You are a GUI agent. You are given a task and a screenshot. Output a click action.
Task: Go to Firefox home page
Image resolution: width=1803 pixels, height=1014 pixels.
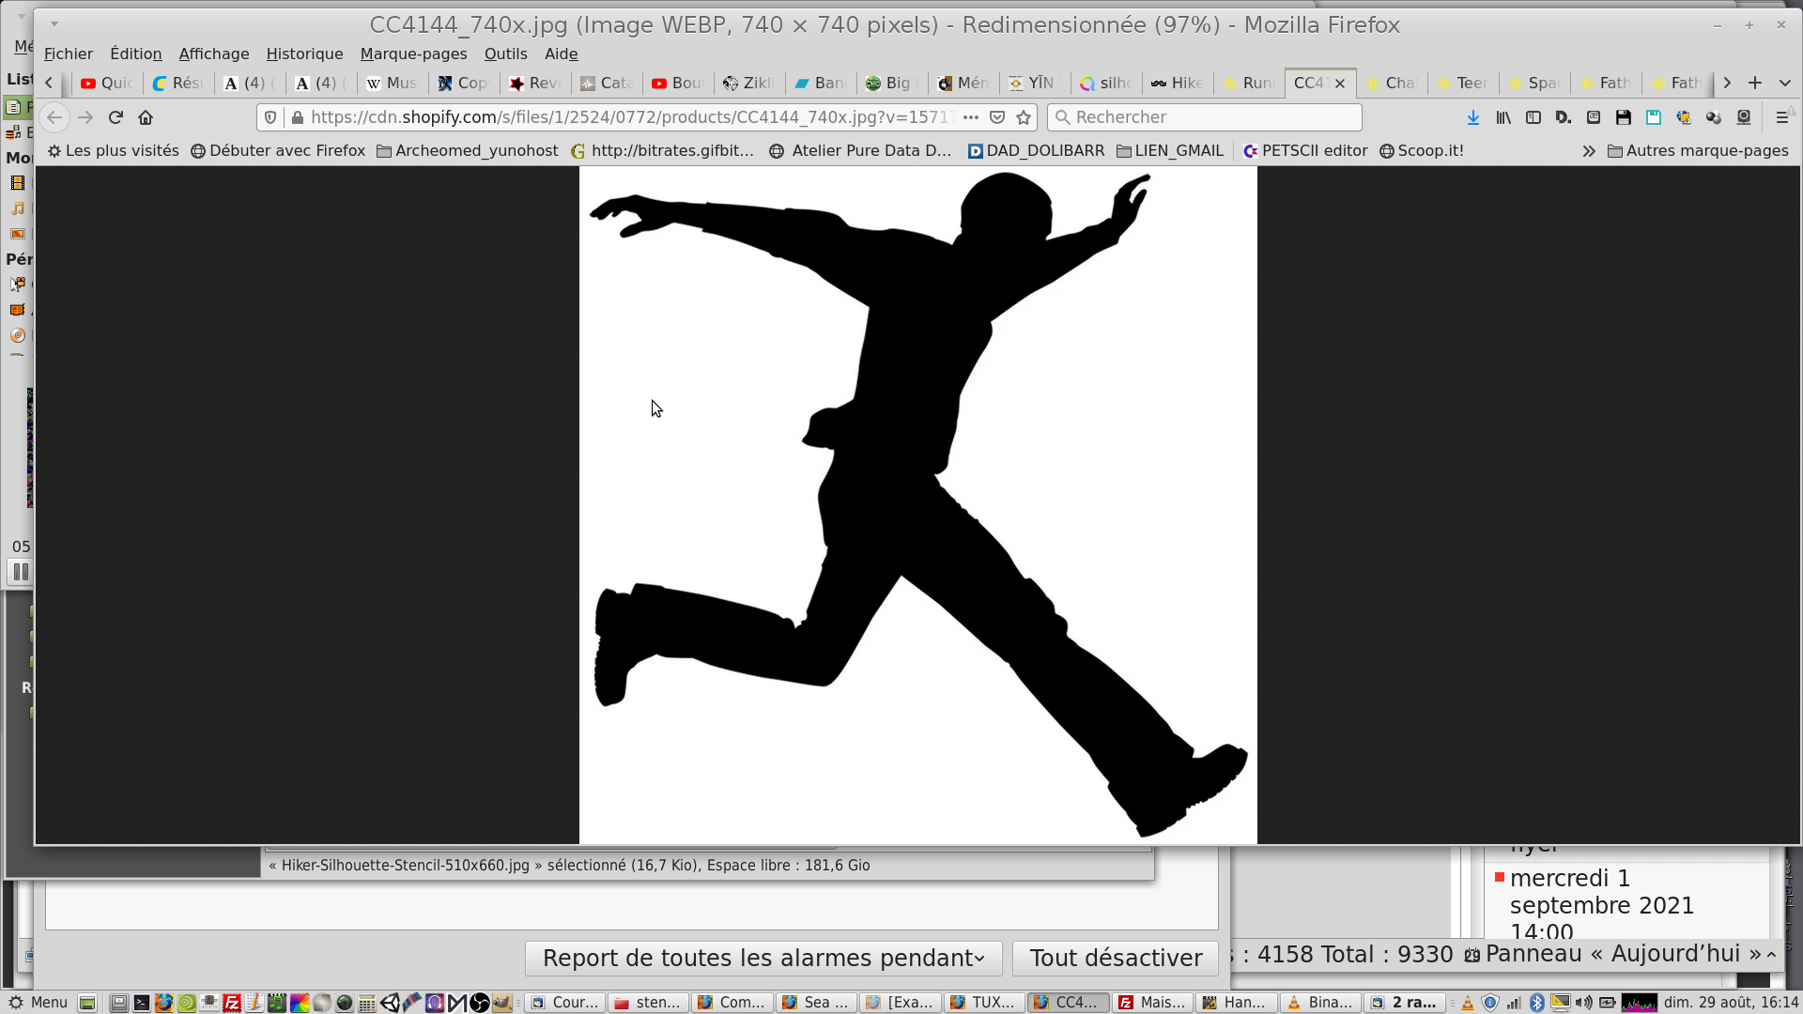point(146,117)
